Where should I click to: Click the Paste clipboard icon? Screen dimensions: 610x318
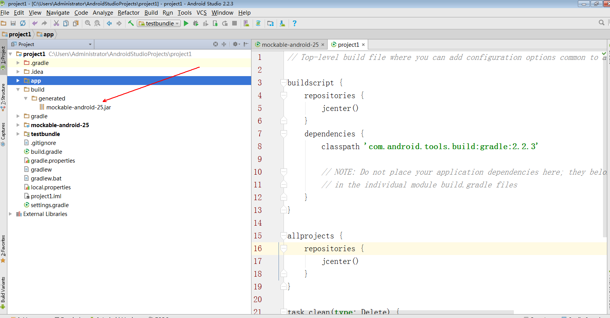76,23
